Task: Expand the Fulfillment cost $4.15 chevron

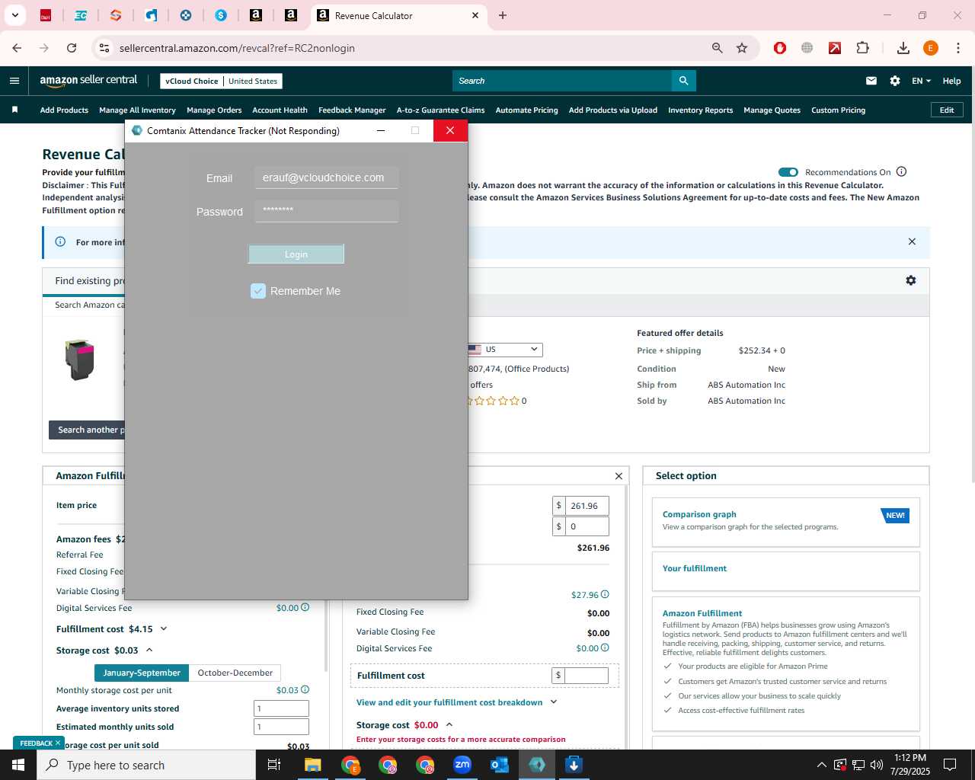Action: click(164, 629)
